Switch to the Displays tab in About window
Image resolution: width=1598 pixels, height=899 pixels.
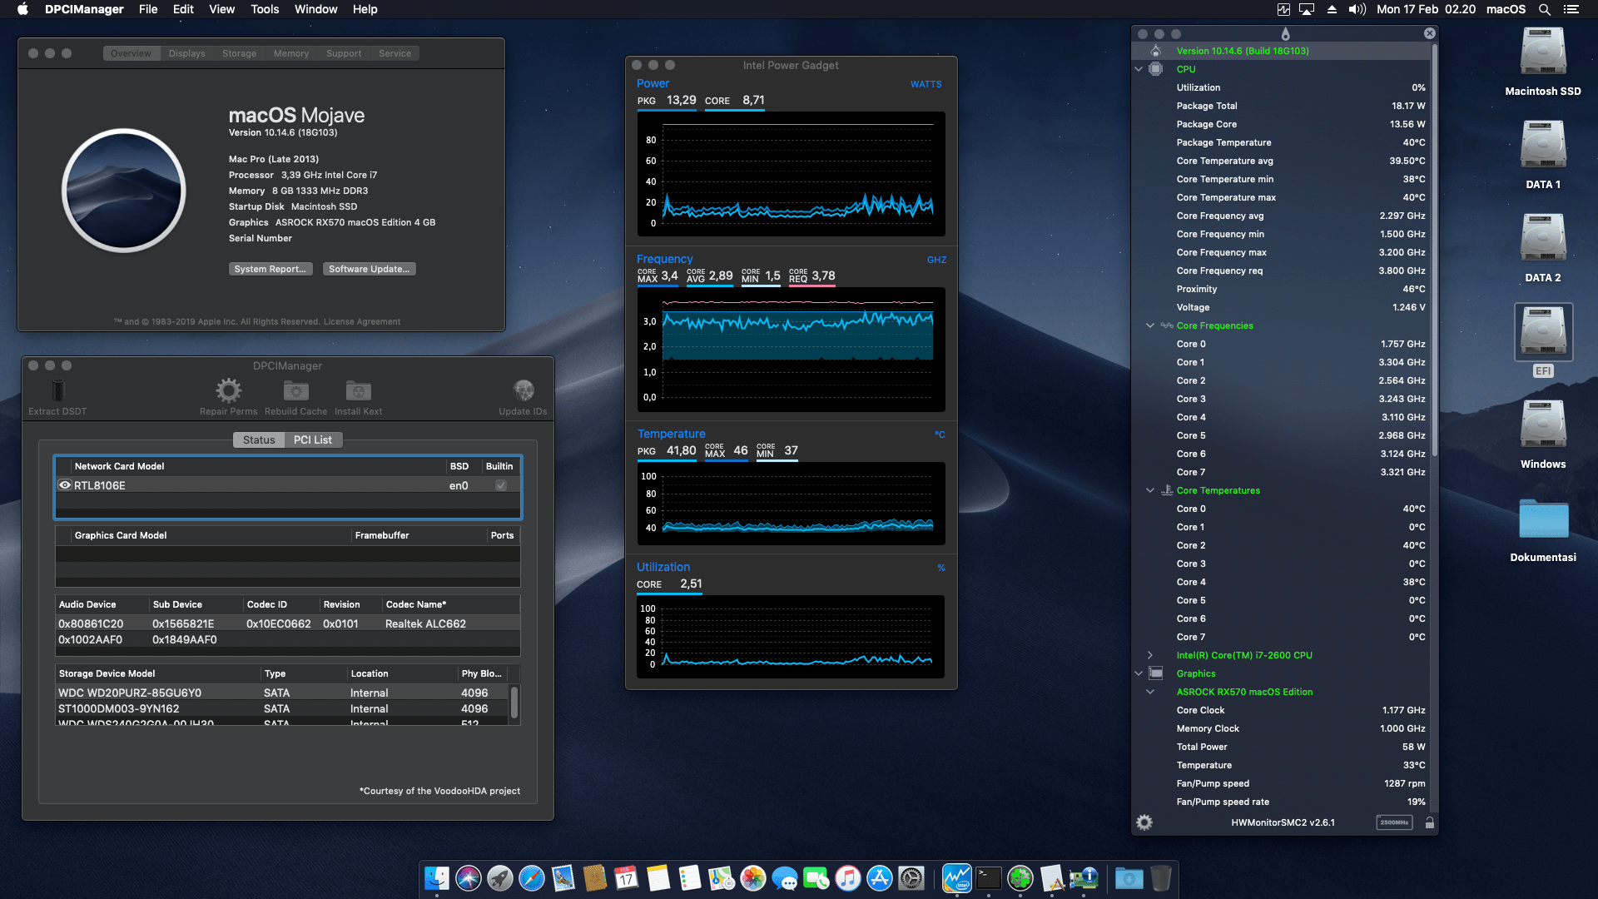pos(186,52)
